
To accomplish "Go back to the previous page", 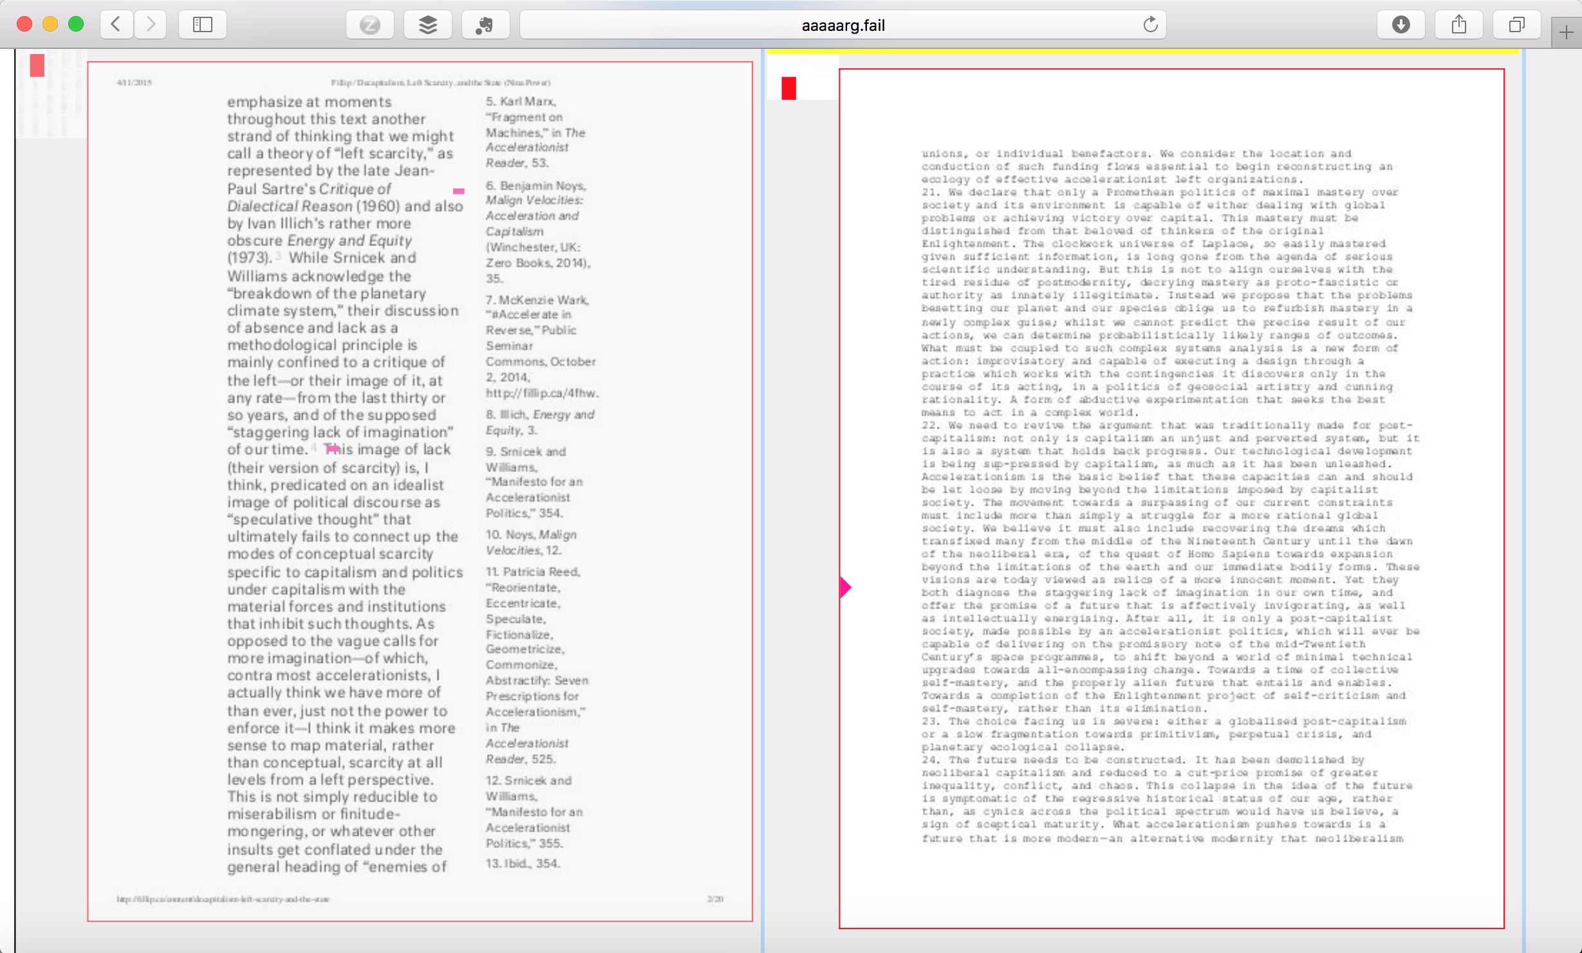I will [116, 24].
